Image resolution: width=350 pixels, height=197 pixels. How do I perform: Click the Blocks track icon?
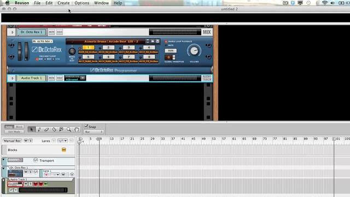coord(64,150)
